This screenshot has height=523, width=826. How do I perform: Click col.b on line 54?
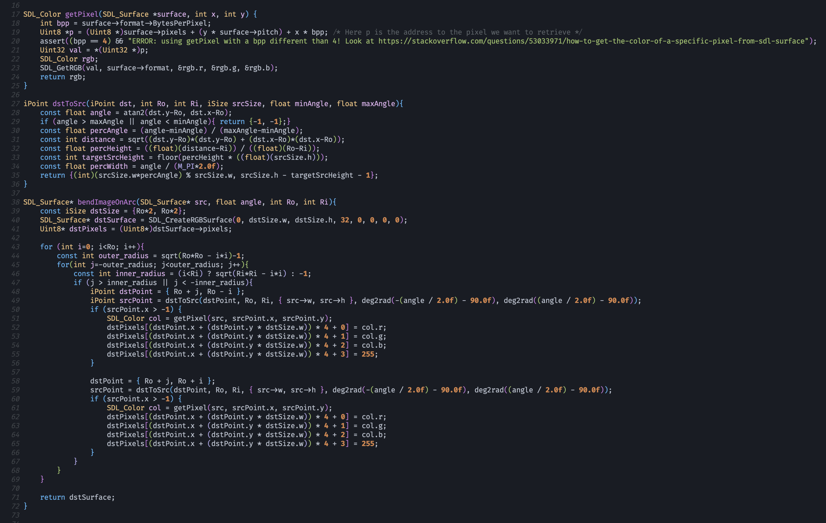(372, 345)
